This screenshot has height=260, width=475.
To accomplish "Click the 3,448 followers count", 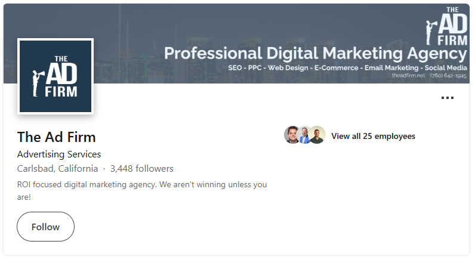I will click(142, 169).
